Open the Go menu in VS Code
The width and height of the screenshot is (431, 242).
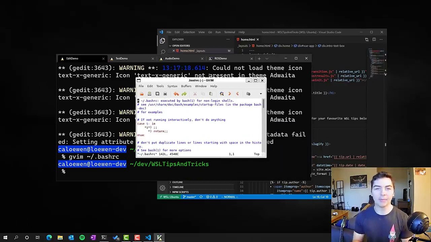tap(210, 32)
